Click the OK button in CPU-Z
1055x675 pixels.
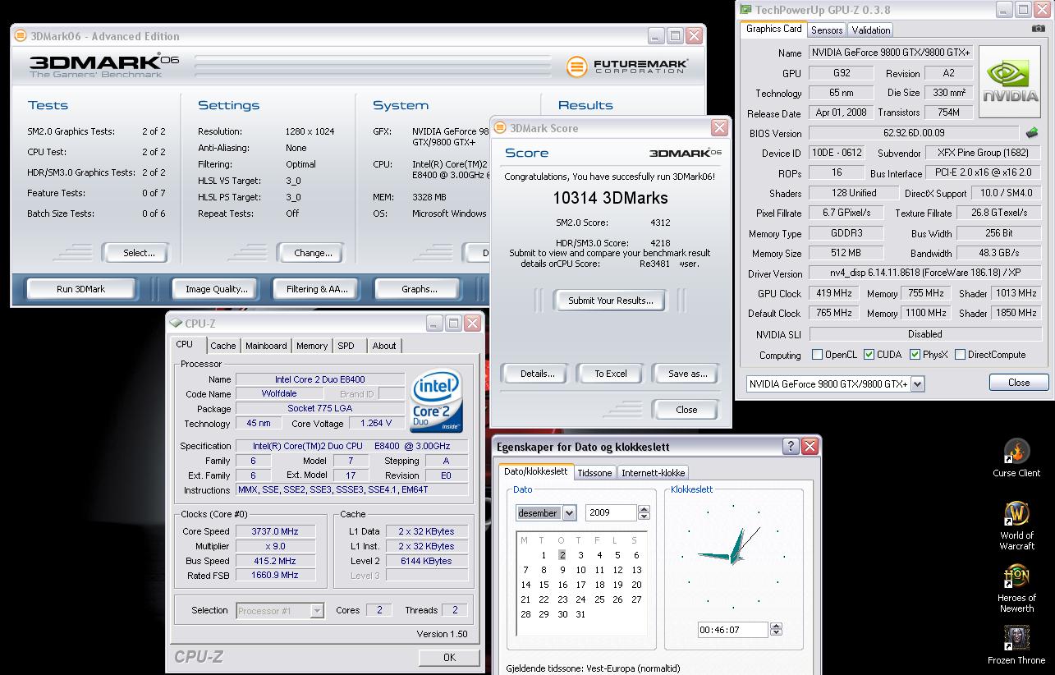point(449,657)
